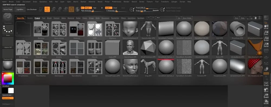Select the Rotate mode icon in top shelf
The image size is (271, 107).
tap(65, 9)
